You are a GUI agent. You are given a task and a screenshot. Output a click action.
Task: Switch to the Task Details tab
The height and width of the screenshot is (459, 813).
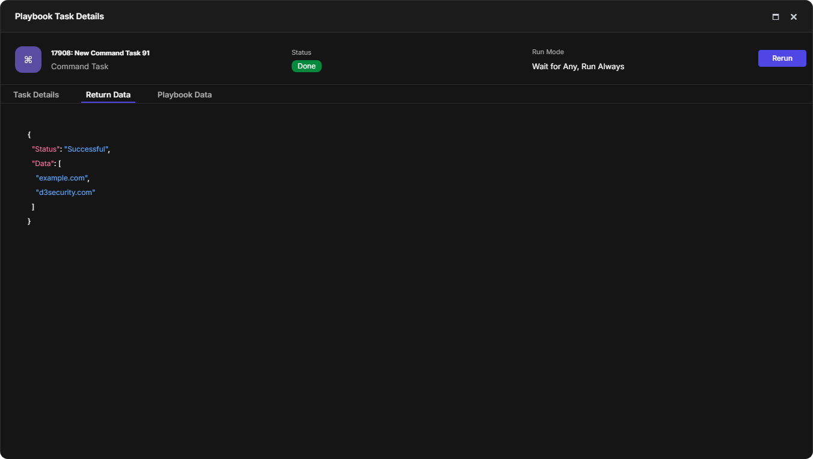click(36, 94)
